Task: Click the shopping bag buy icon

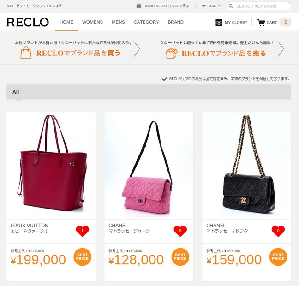Action: pyautogui.click(x=26, y=52)
